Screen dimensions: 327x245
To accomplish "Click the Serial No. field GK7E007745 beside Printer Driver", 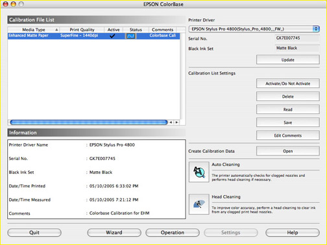I will 297,38.
